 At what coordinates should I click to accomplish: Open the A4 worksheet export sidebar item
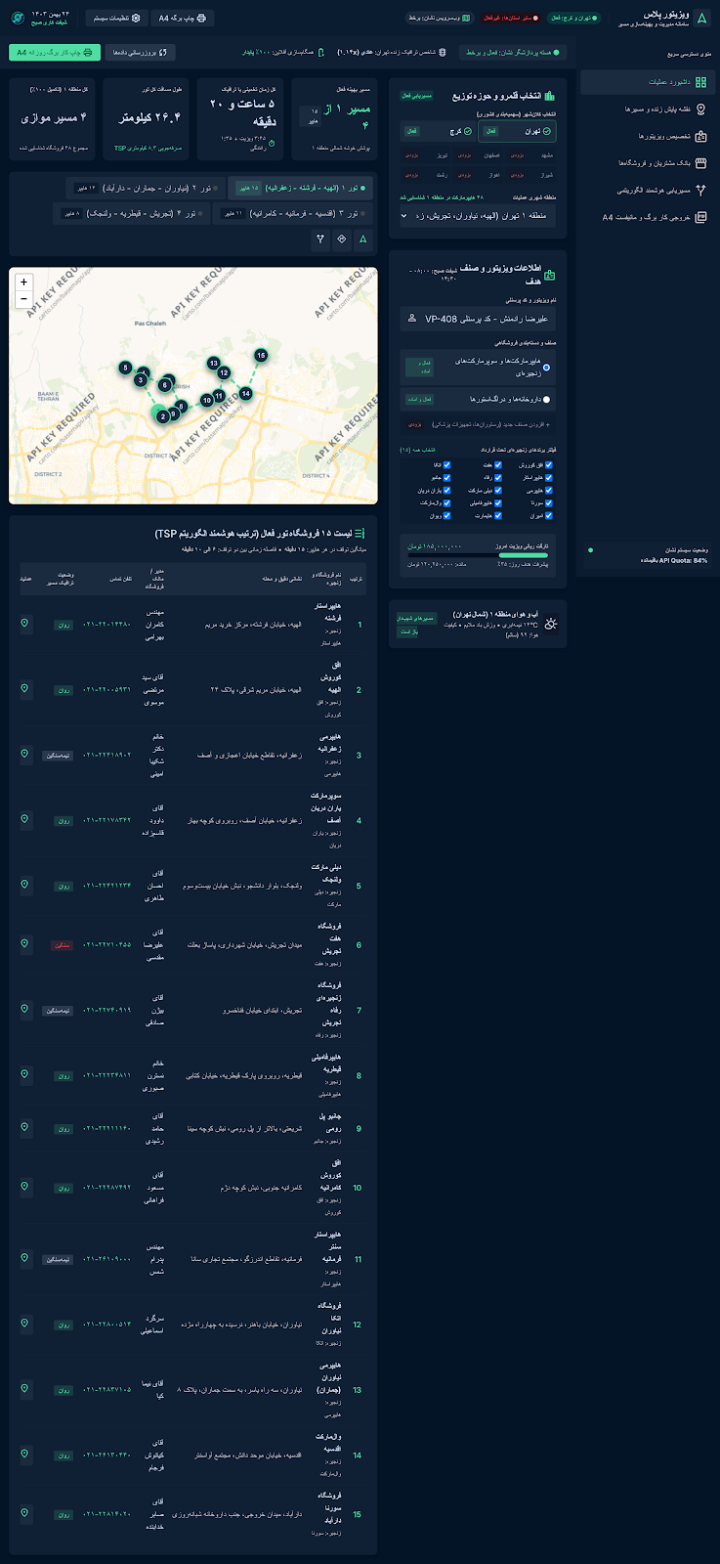(x=646, y=217)
